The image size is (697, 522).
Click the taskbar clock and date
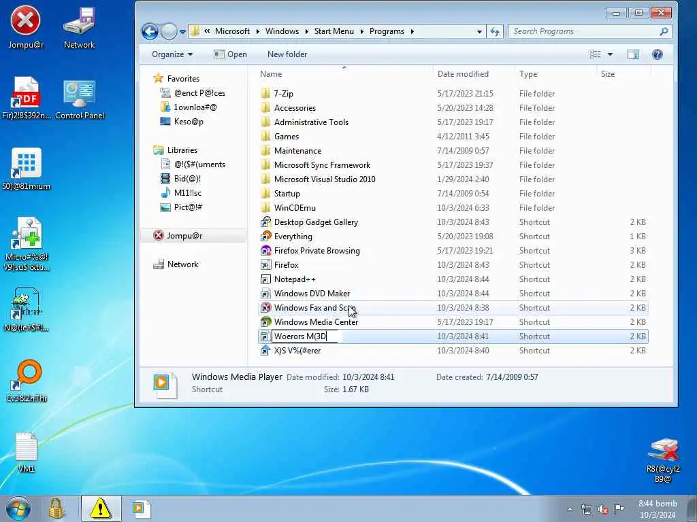(x=658, y=509)
